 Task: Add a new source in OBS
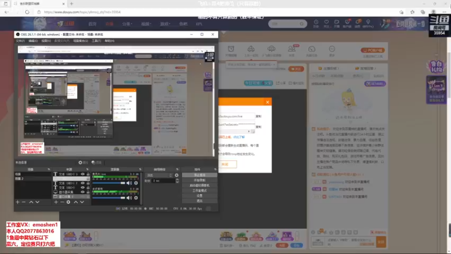(56, 202)
